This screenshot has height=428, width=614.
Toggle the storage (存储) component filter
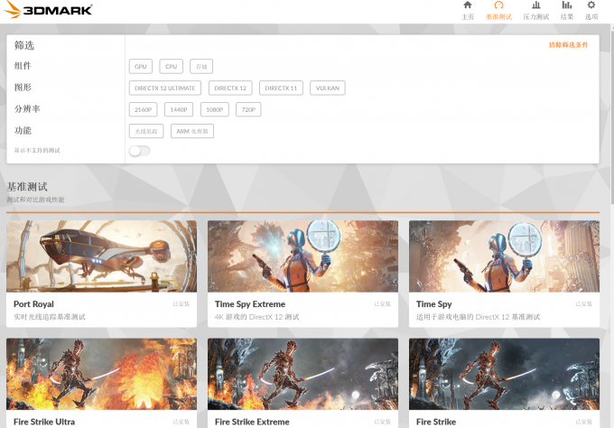tap(201, 67)
